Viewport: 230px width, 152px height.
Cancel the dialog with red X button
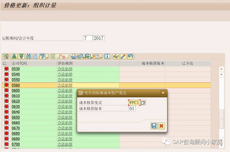point(161,126)
